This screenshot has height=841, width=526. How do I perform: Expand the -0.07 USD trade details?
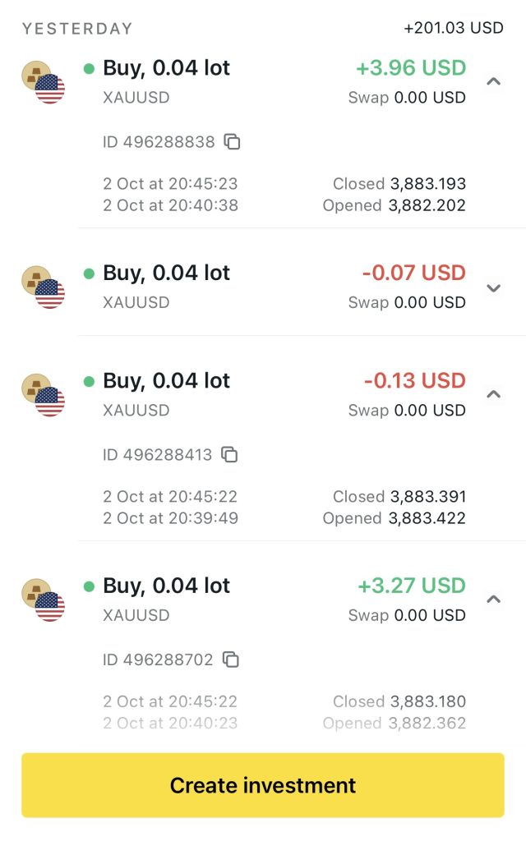(493, 287)
